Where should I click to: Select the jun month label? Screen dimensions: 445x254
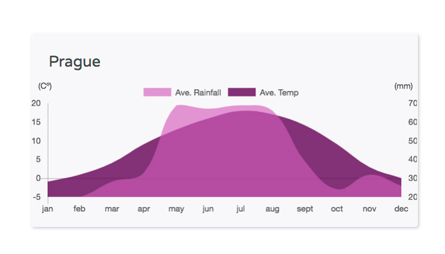click(x=208, y=209)
